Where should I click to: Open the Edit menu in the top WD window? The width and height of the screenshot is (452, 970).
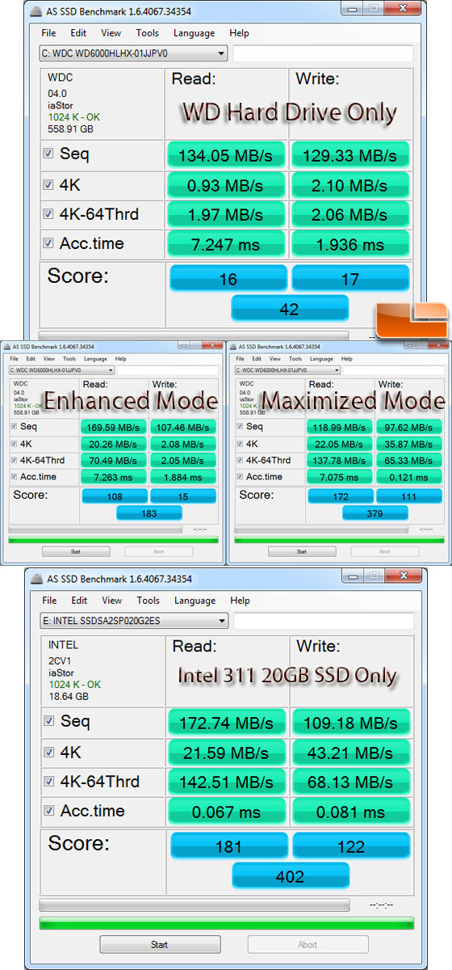[x=78, y=33]
